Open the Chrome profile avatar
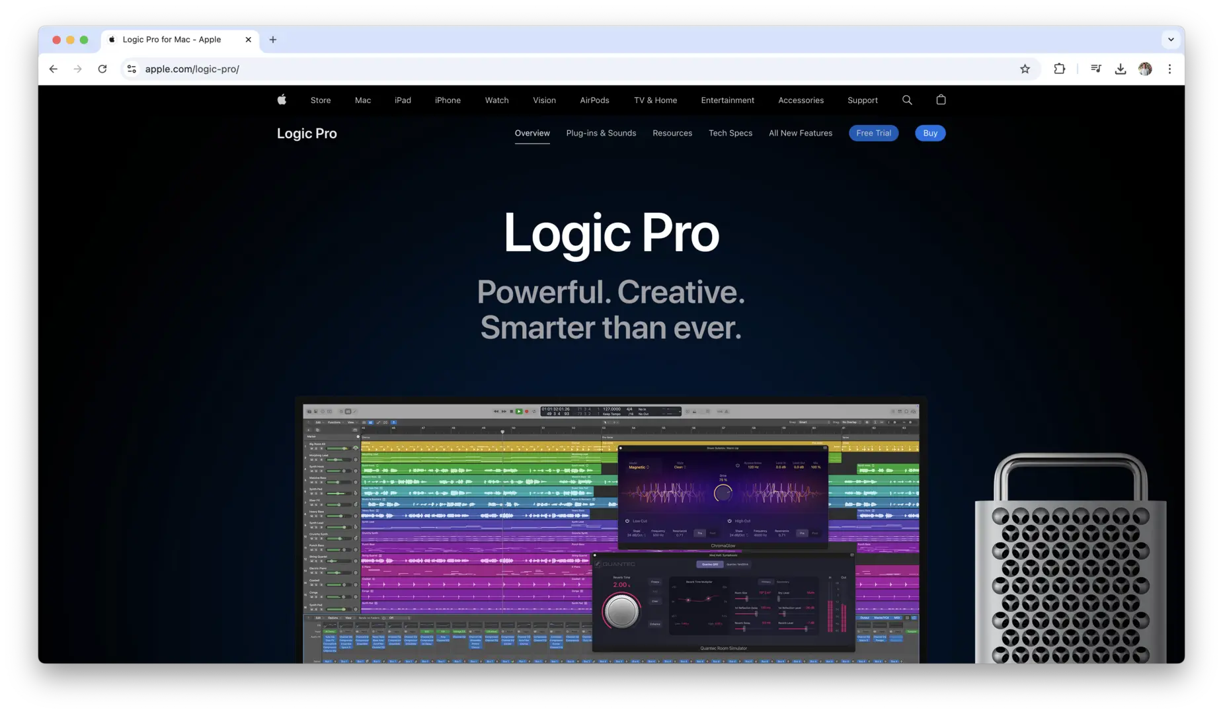 [1145, 69]
